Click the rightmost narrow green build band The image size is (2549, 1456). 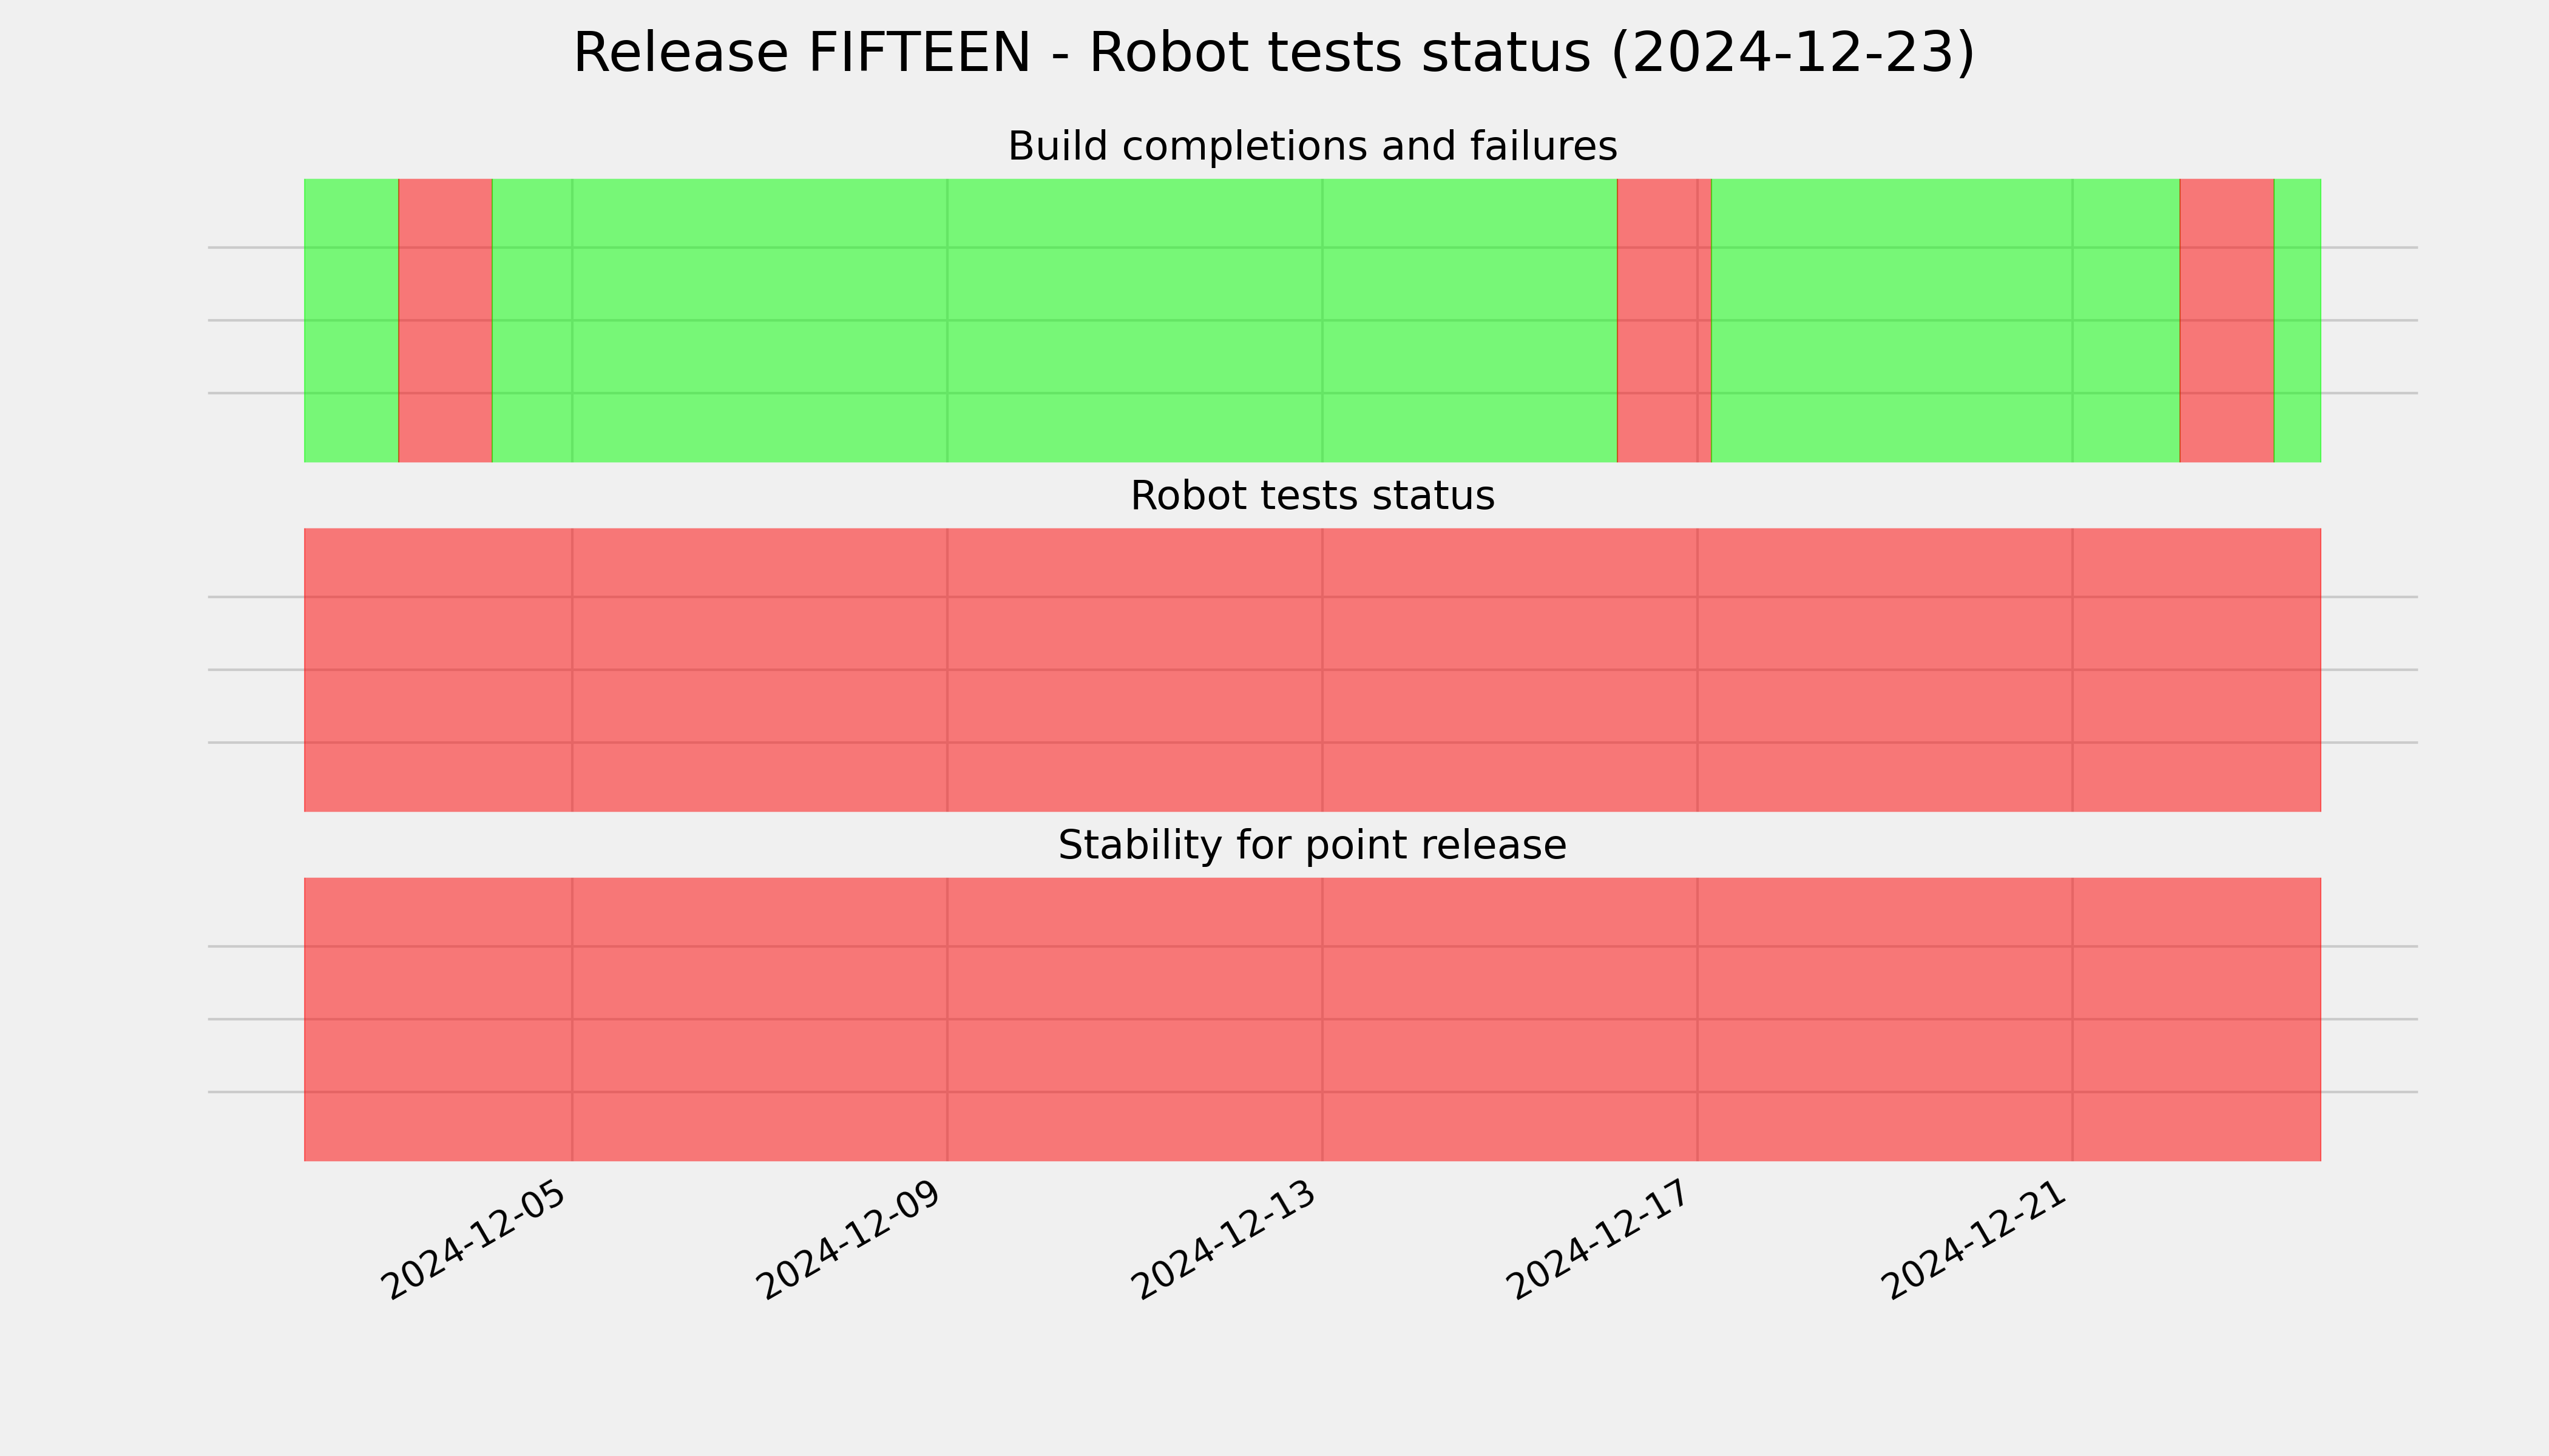2298,320
